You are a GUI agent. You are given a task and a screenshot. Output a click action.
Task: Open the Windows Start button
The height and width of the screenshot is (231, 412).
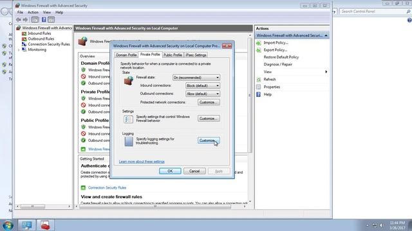[8, 225]
